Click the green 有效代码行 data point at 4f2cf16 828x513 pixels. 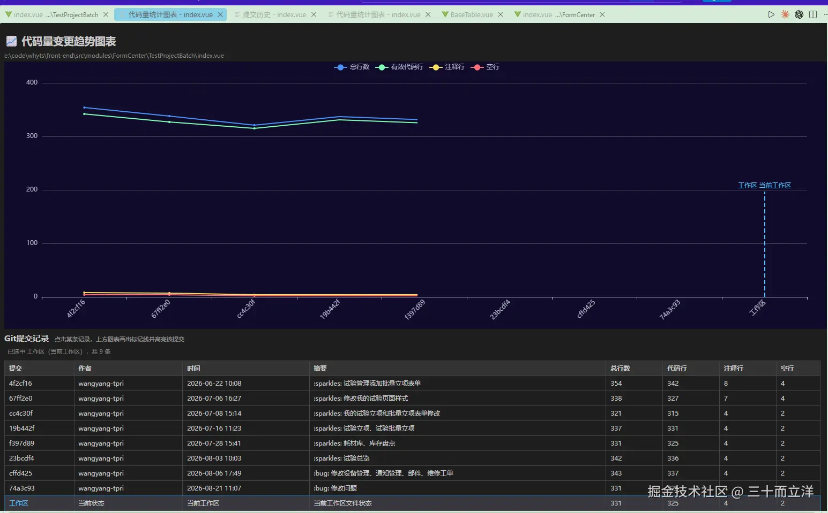84,114
